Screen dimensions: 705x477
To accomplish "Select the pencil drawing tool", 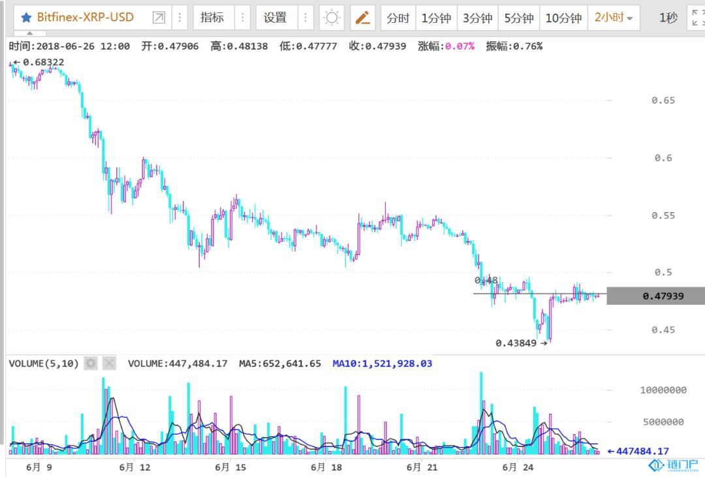I will (x=362, y=18).
